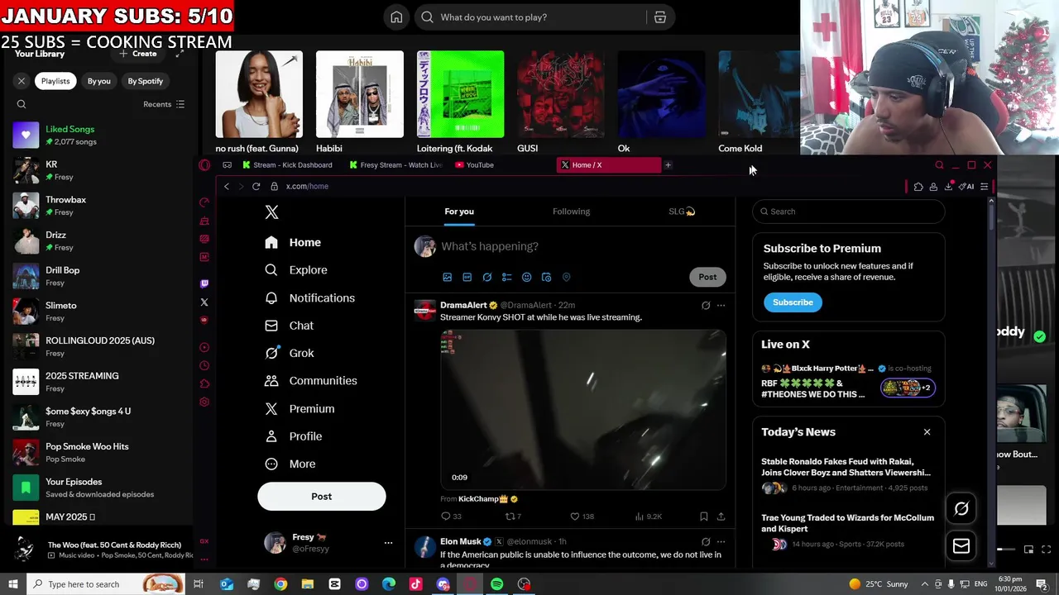Open the Home page on X
This screenshot has width=1059, height=595.
coord(293,242)
